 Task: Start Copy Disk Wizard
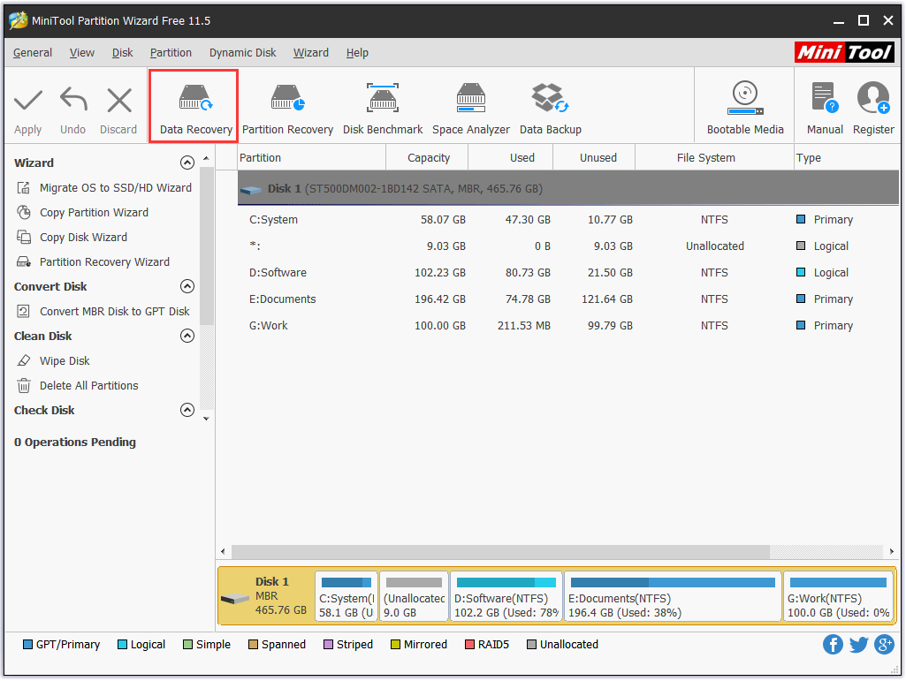(72, 238)
